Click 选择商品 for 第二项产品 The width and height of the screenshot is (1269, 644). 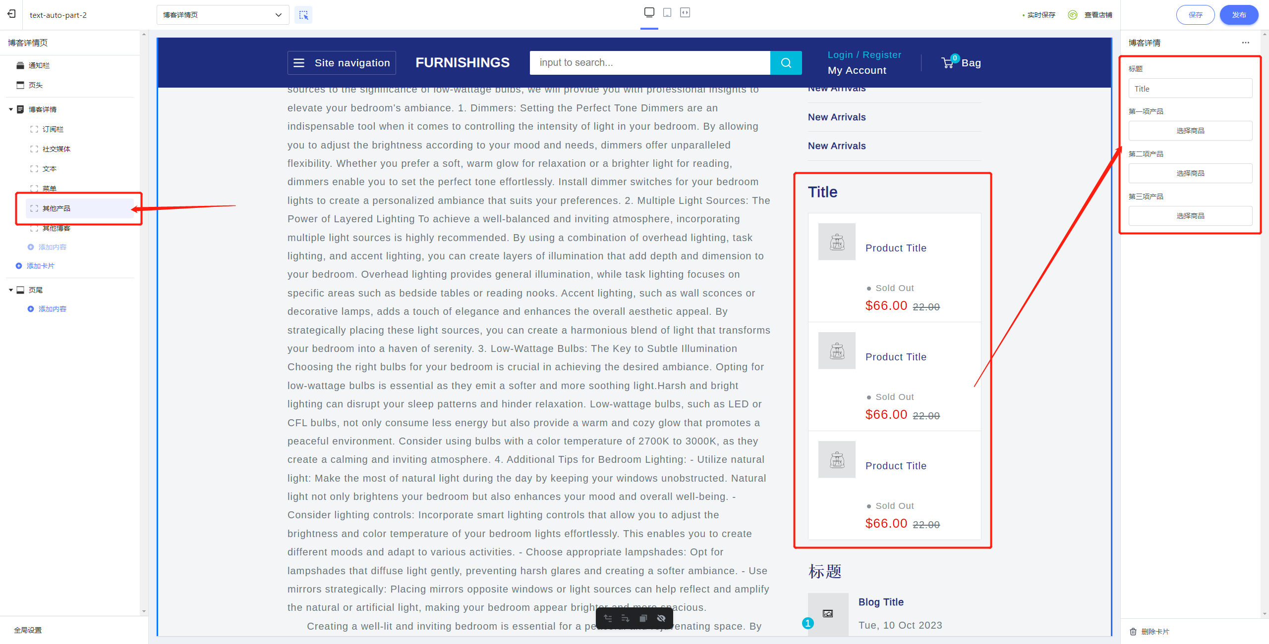pos(1190,173)
